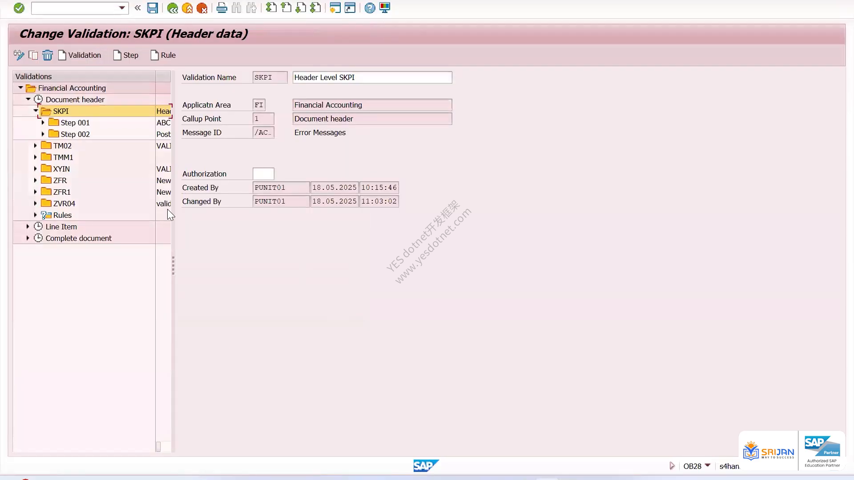Select the ZFR1 validation folder
This screenshot has width=854, height=480.
click(62, 192)
